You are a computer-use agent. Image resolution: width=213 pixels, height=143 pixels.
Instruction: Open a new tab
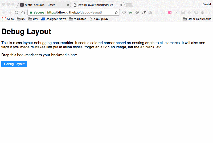point(129,5)
